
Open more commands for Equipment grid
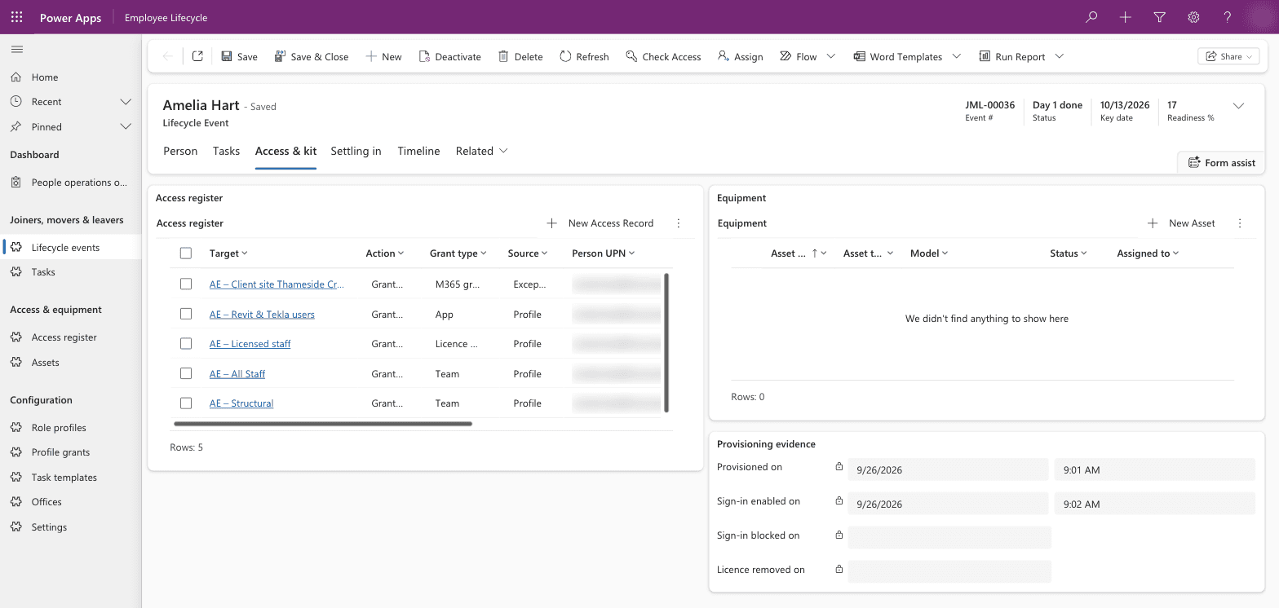pos(1240,223)
